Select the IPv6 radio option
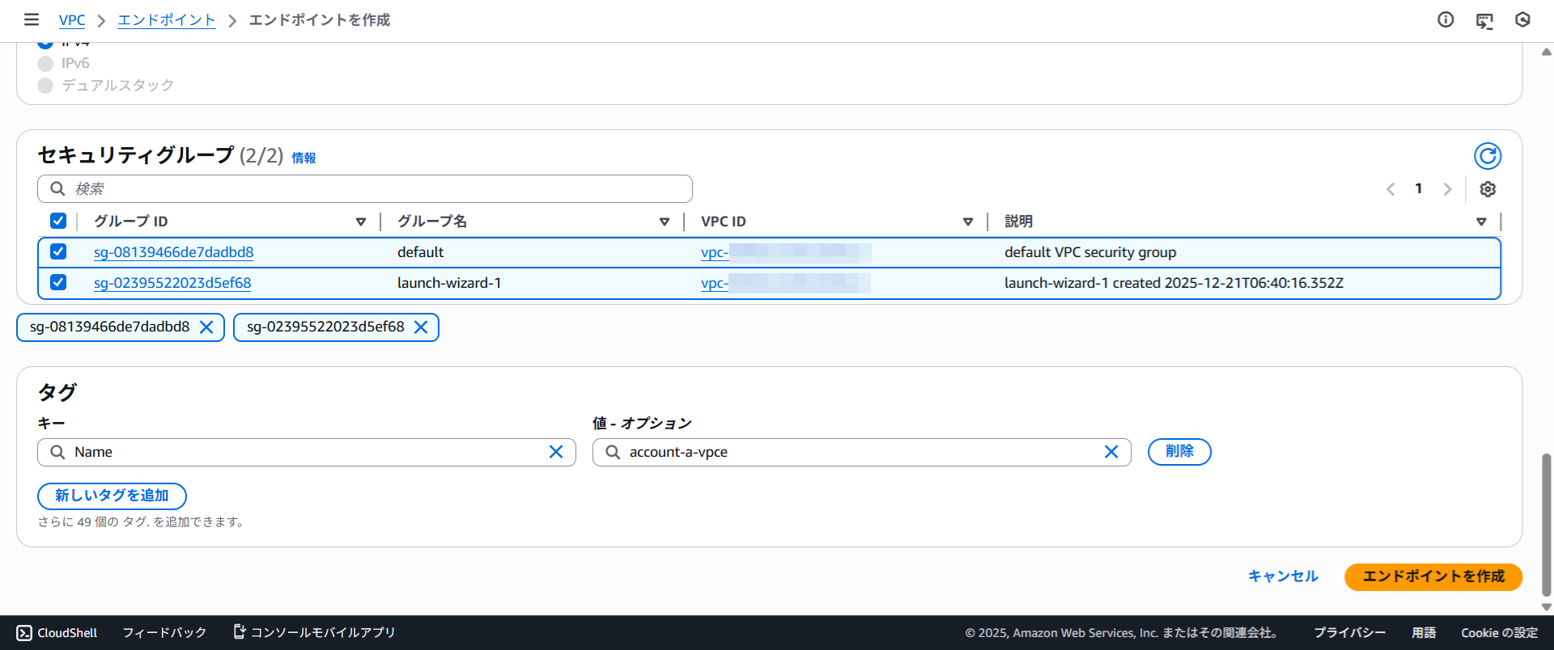The height and width of the screenshot is (650, 1554). coord(45,64)
